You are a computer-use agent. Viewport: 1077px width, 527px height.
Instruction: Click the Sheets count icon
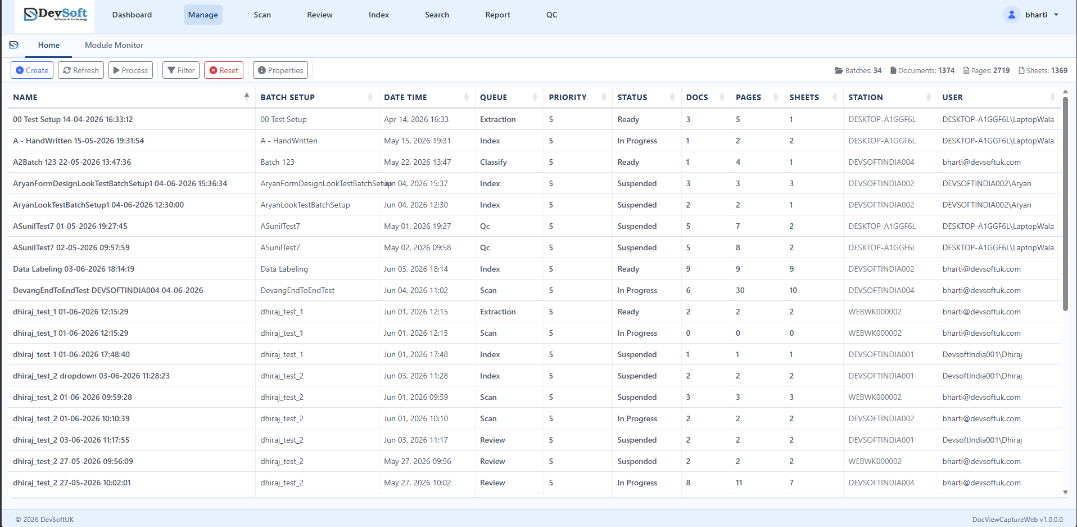click(1021, 70)
